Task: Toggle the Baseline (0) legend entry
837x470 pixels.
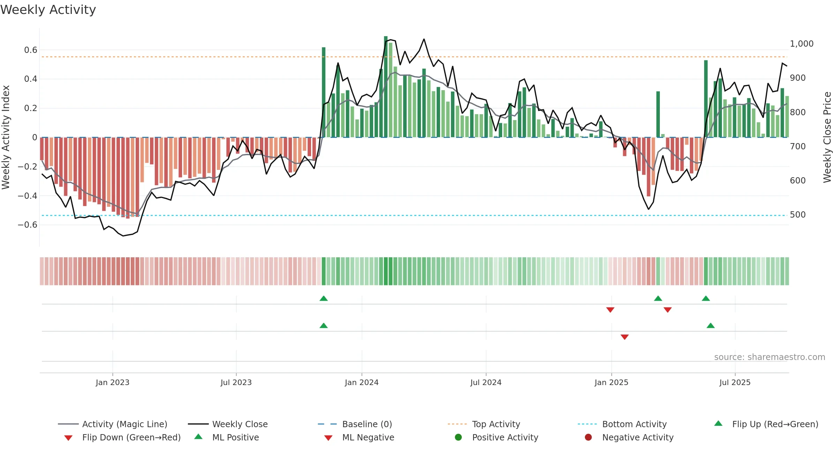Action: (x=355, y=424)
